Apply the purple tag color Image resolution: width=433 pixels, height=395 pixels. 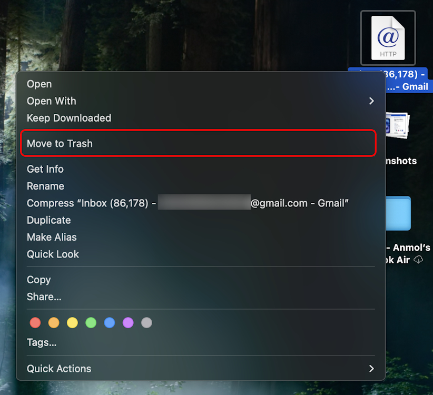128,323
